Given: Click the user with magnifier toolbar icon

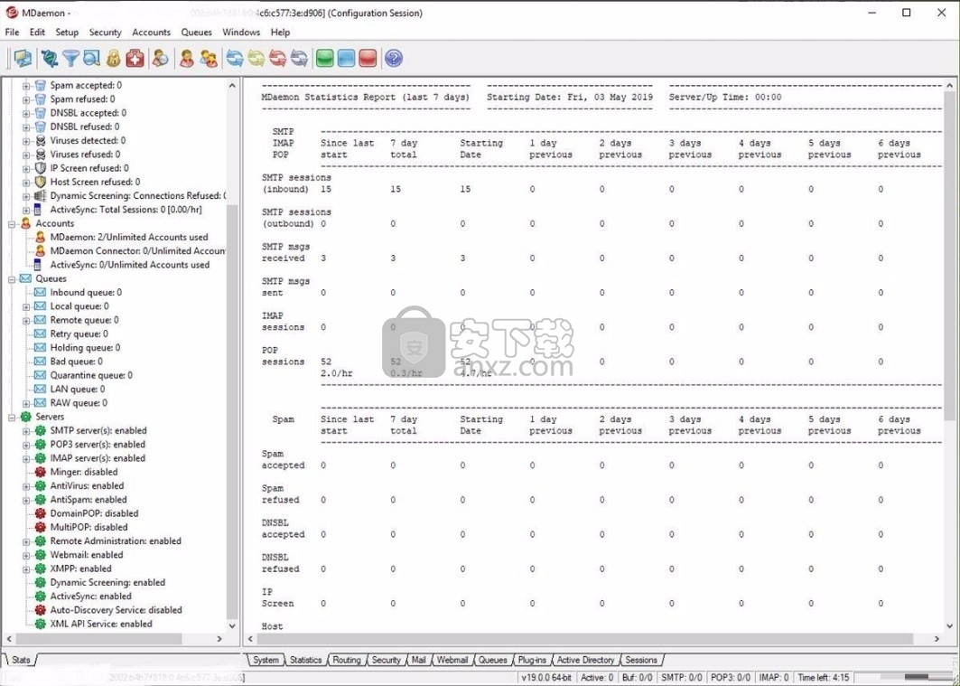Looking at the screenshot, I should pos(161,58).
